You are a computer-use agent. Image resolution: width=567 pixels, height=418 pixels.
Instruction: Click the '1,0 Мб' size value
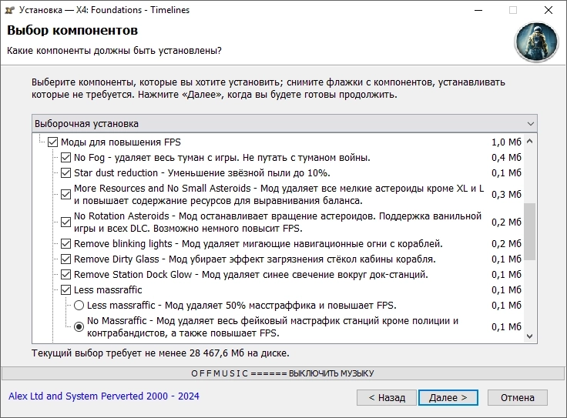[x=506, y=142]
